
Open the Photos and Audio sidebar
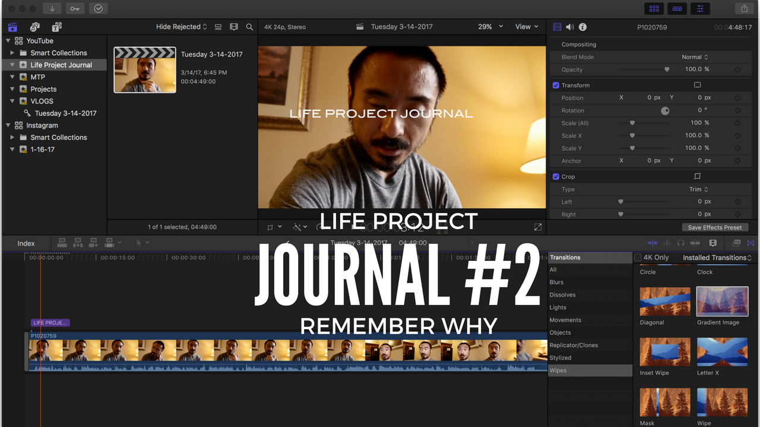tap(34, 27)
